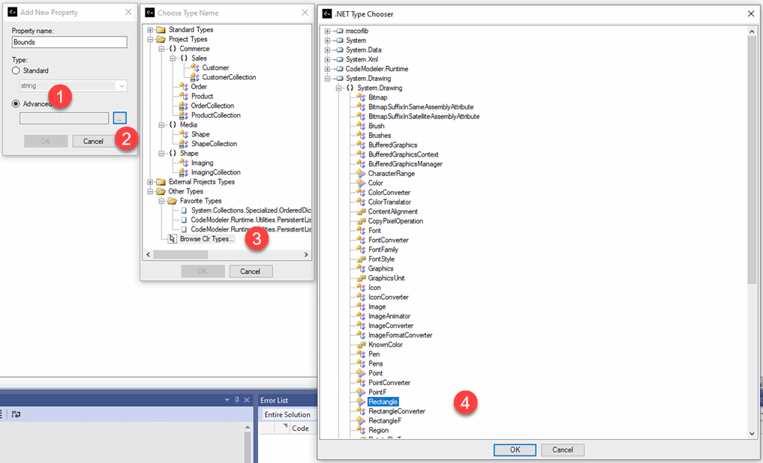Click Browse Clr Types in the tree
763x463 pixels.
[x=207, y=238]
